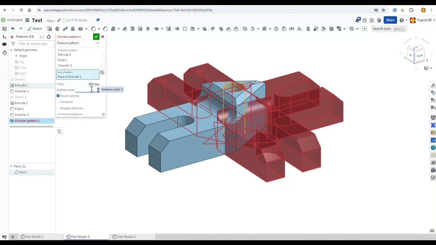436x245 pixels.
Task: Remove Fillet 1 from features to pattern
Action: (102, 60)
